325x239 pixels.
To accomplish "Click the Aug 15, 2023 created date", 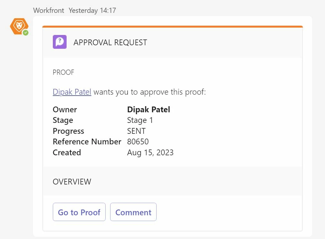I will click(x=150, y=153).
